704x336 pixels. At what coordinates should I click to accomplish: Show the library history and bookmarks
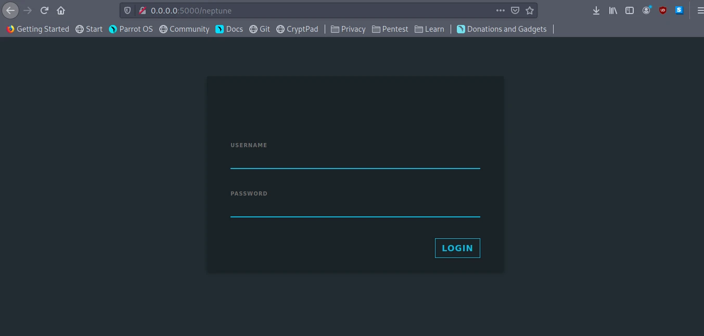point(613,10)
